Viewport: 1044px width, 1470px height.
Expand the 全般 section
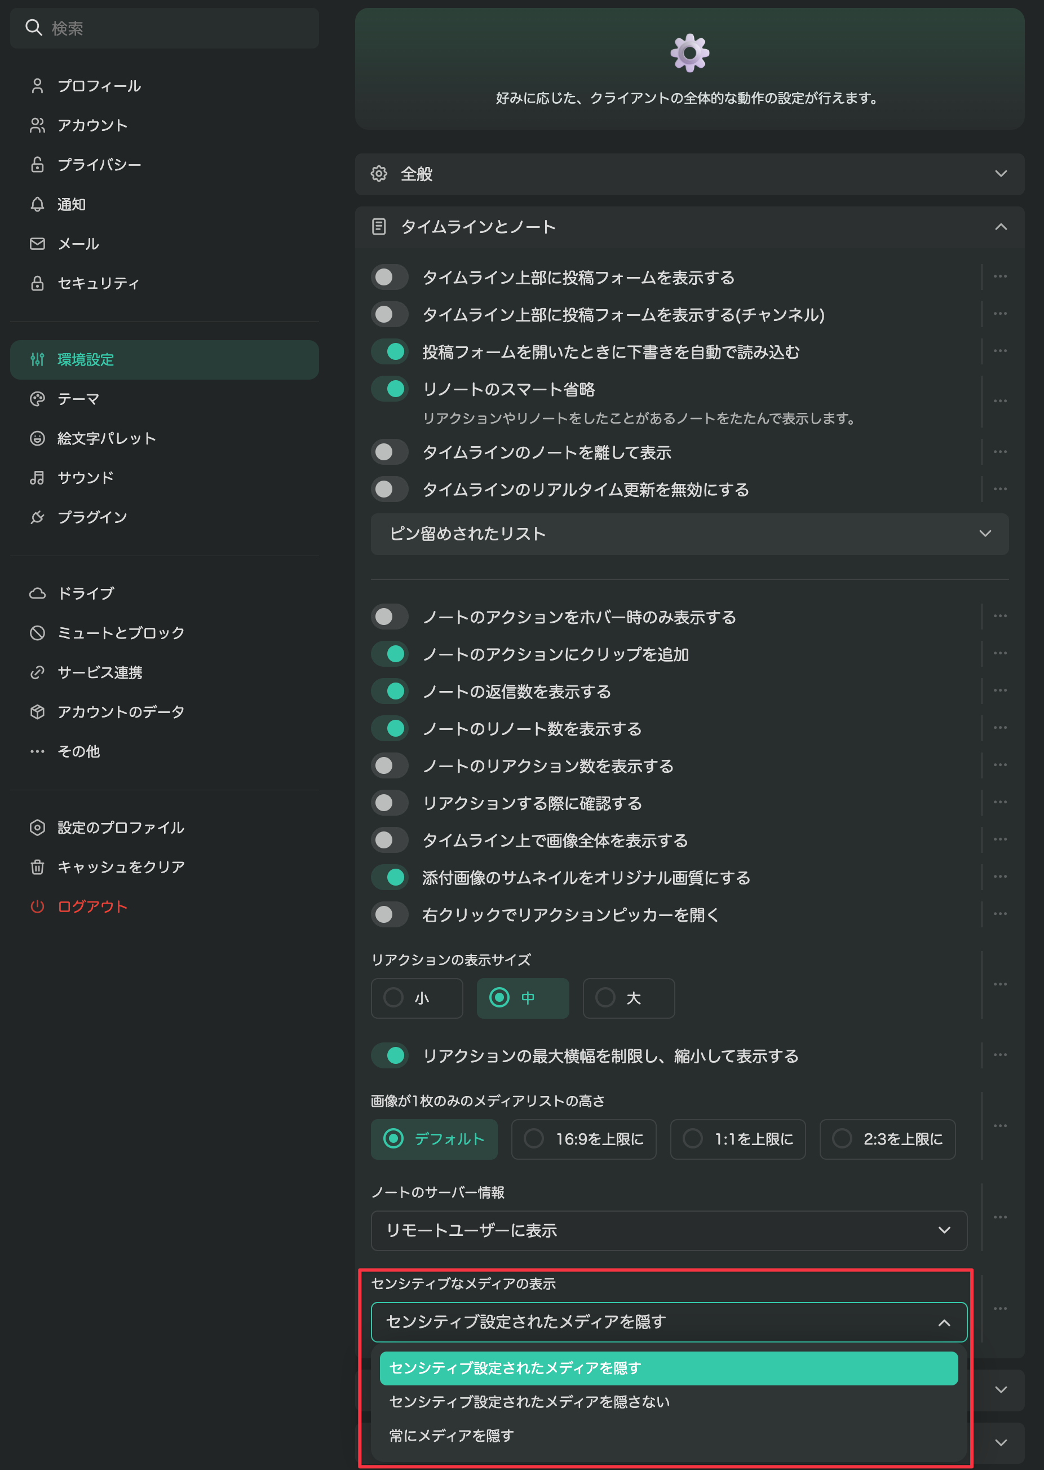click(x=689, y=174)
